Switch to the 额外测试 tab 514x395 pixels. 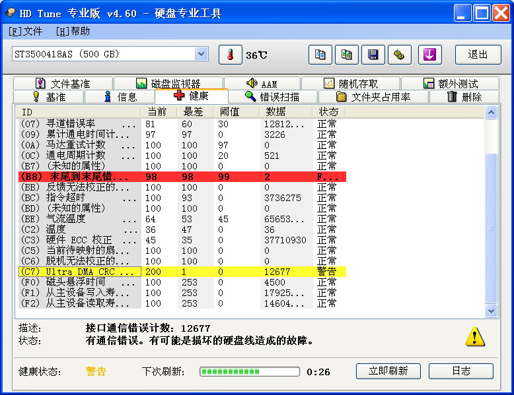[451, 84]
